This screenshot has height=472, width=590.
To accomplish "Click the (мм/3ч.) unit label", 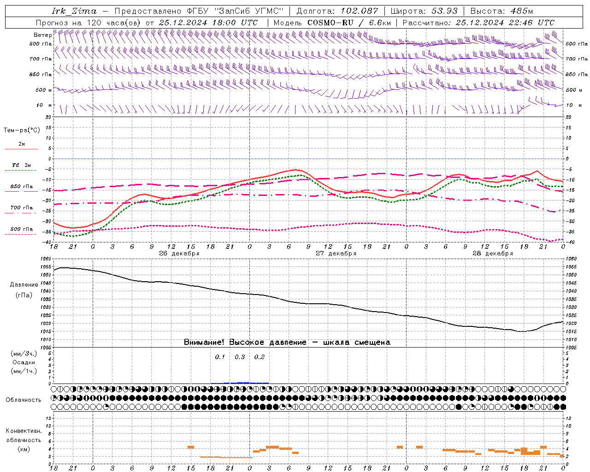I will [24, 354].
